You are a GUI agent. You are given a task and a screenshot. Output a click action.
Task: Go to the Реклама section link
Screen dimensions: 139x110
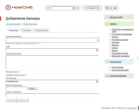pos(115,43)
